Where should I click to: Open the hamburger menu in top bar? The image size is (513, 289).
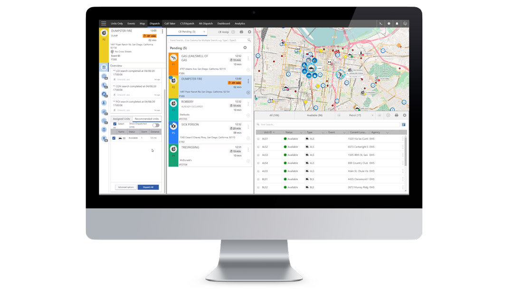[x=104, y=23]
